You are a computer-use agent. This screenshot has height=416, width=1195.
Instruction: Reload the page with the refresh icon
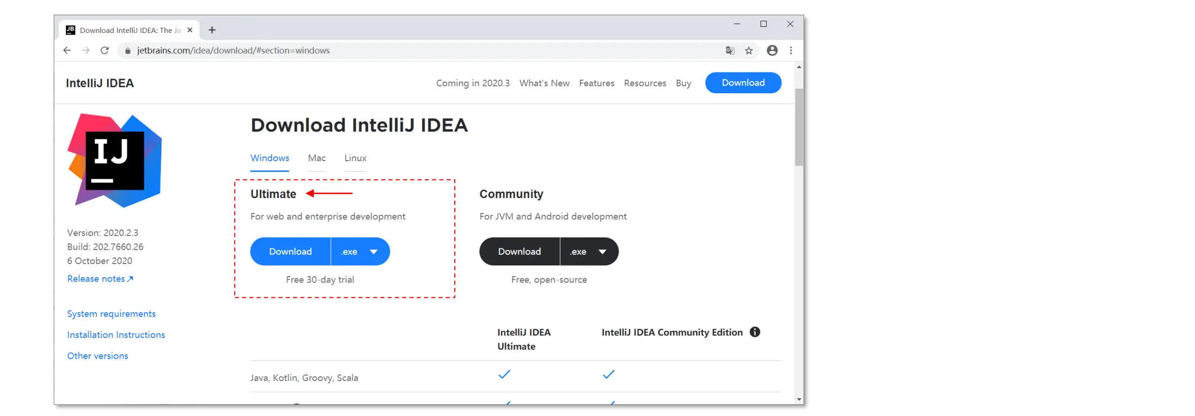(x=104, y=50)
